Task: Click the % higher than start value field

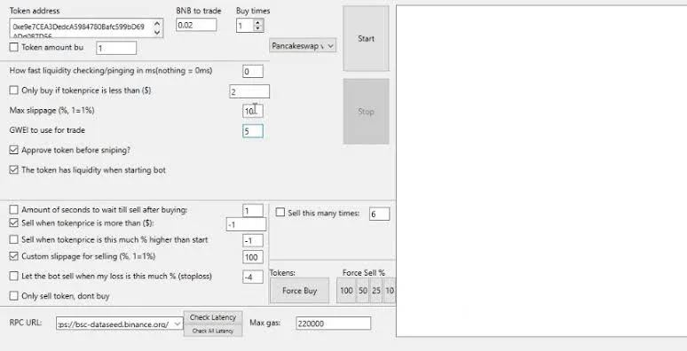Action: tap(253, 241)
